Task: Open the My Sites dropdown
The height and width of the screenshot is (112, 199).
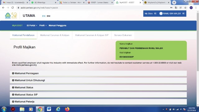Action: point(150,13)
